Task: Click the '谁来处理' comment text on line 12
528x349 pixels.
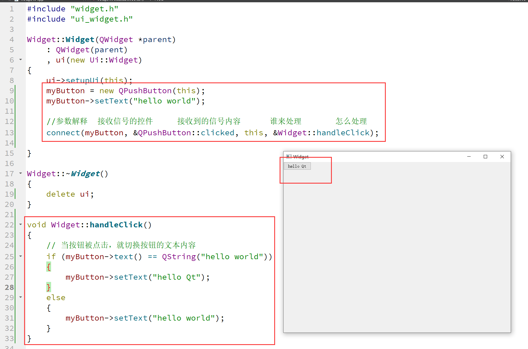Action: click(x=286, y=121)
